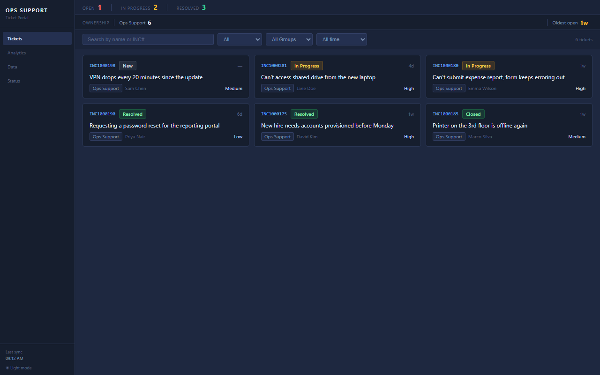Image resolution: width=600 pixels, height=375 pixels.
Task: Open ticket INC1000190 link
Action: point(102,114)
